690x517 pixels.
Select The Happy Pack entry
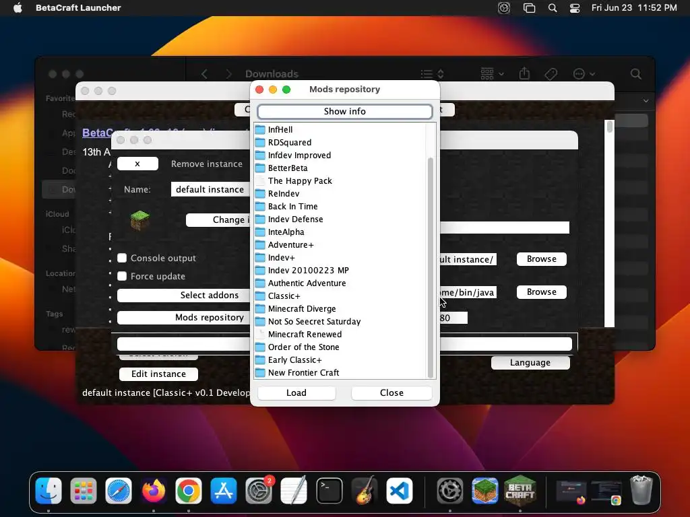pyautogui.click(x=300, y=180)
